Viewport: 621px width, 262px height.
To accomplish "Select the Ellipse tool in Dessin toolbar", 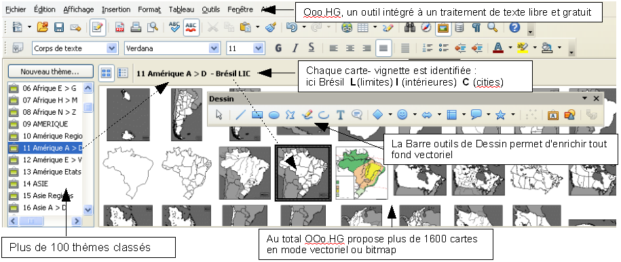I will (274, 115).
